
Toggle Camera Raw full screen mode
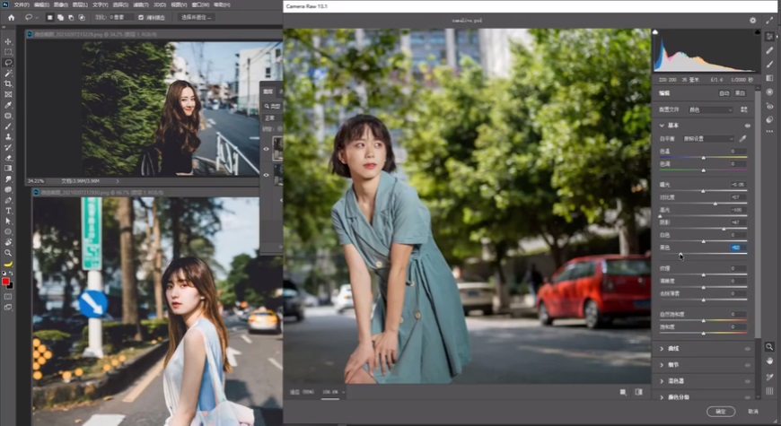pyautogui.click(x=769, y=20)
